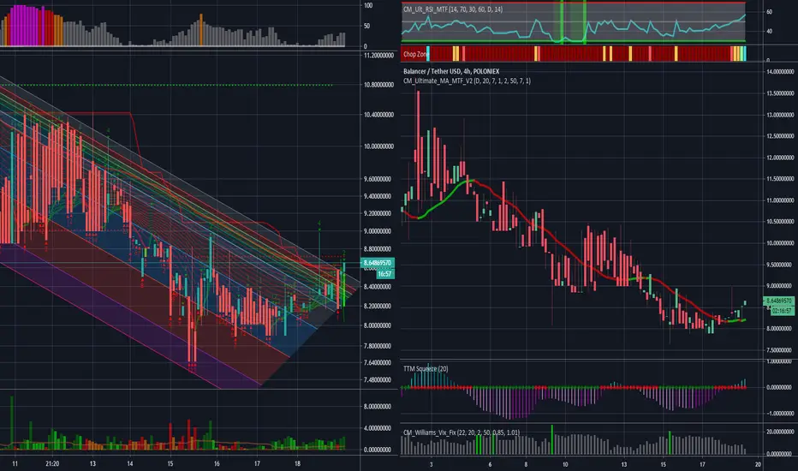Screen dimensions: 798x471
Task: Click the 4.00000000 volume axis label
Action: tap(378, 428)
